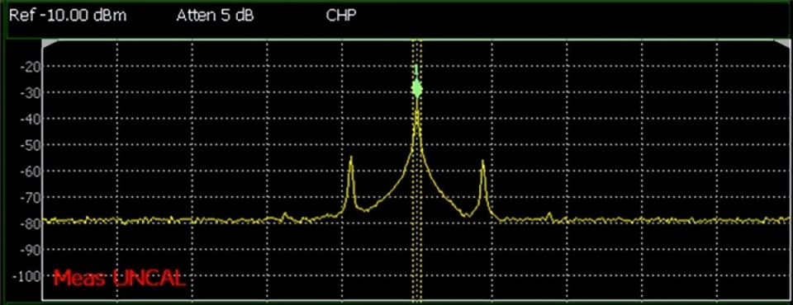Viewport: 793px width, 305px height.
Task: Click the -90 y-axis scale label
Action: coord(31,250)
